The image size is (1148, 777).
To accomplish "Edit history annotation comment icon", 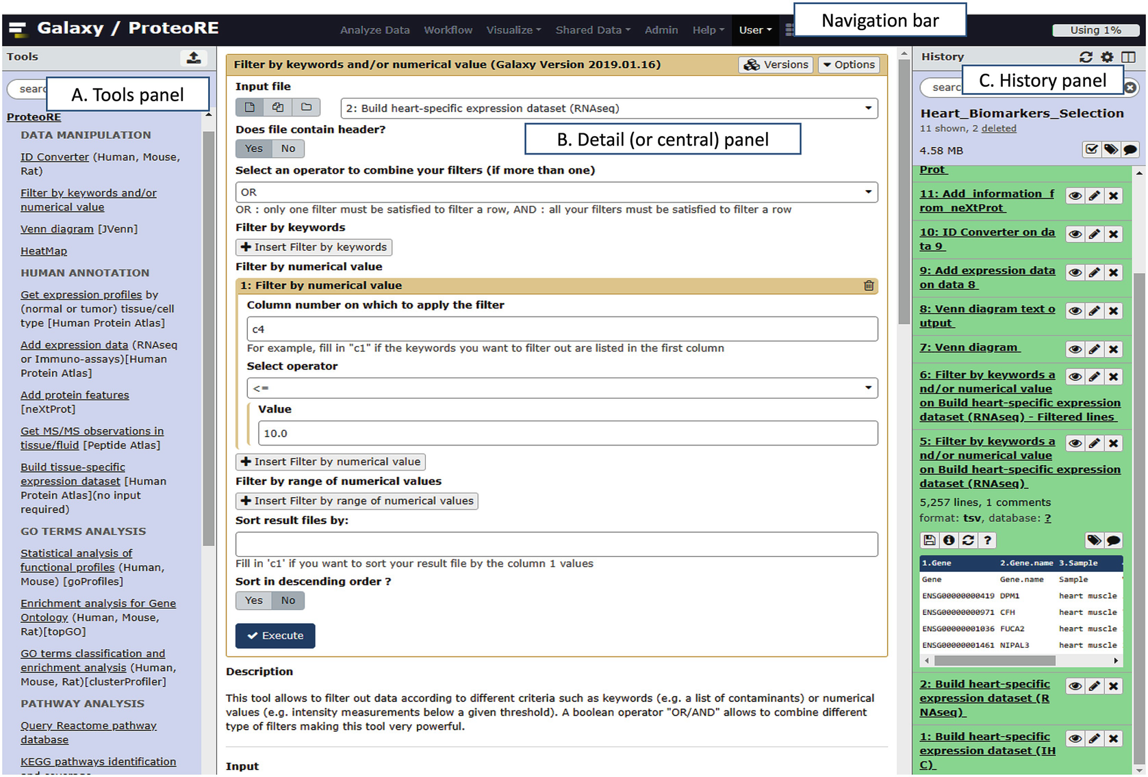I will [1130, 149].
